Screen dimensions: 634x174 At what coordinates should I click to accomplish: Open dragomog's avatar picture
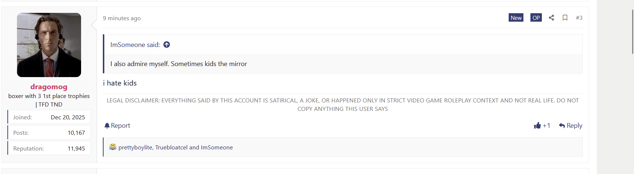point(49,45)
